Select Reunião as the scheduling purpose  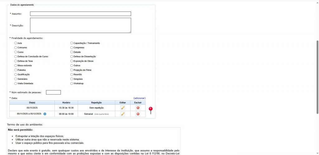tap(72, 75)
